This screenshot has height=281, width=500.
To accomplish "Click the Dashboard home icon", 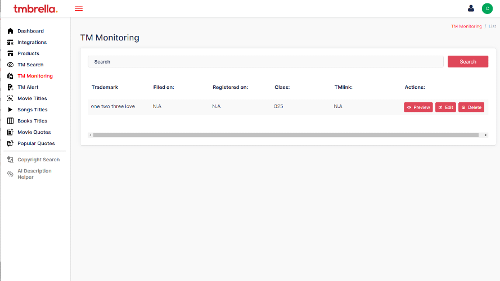I will [x=10, y=31].
